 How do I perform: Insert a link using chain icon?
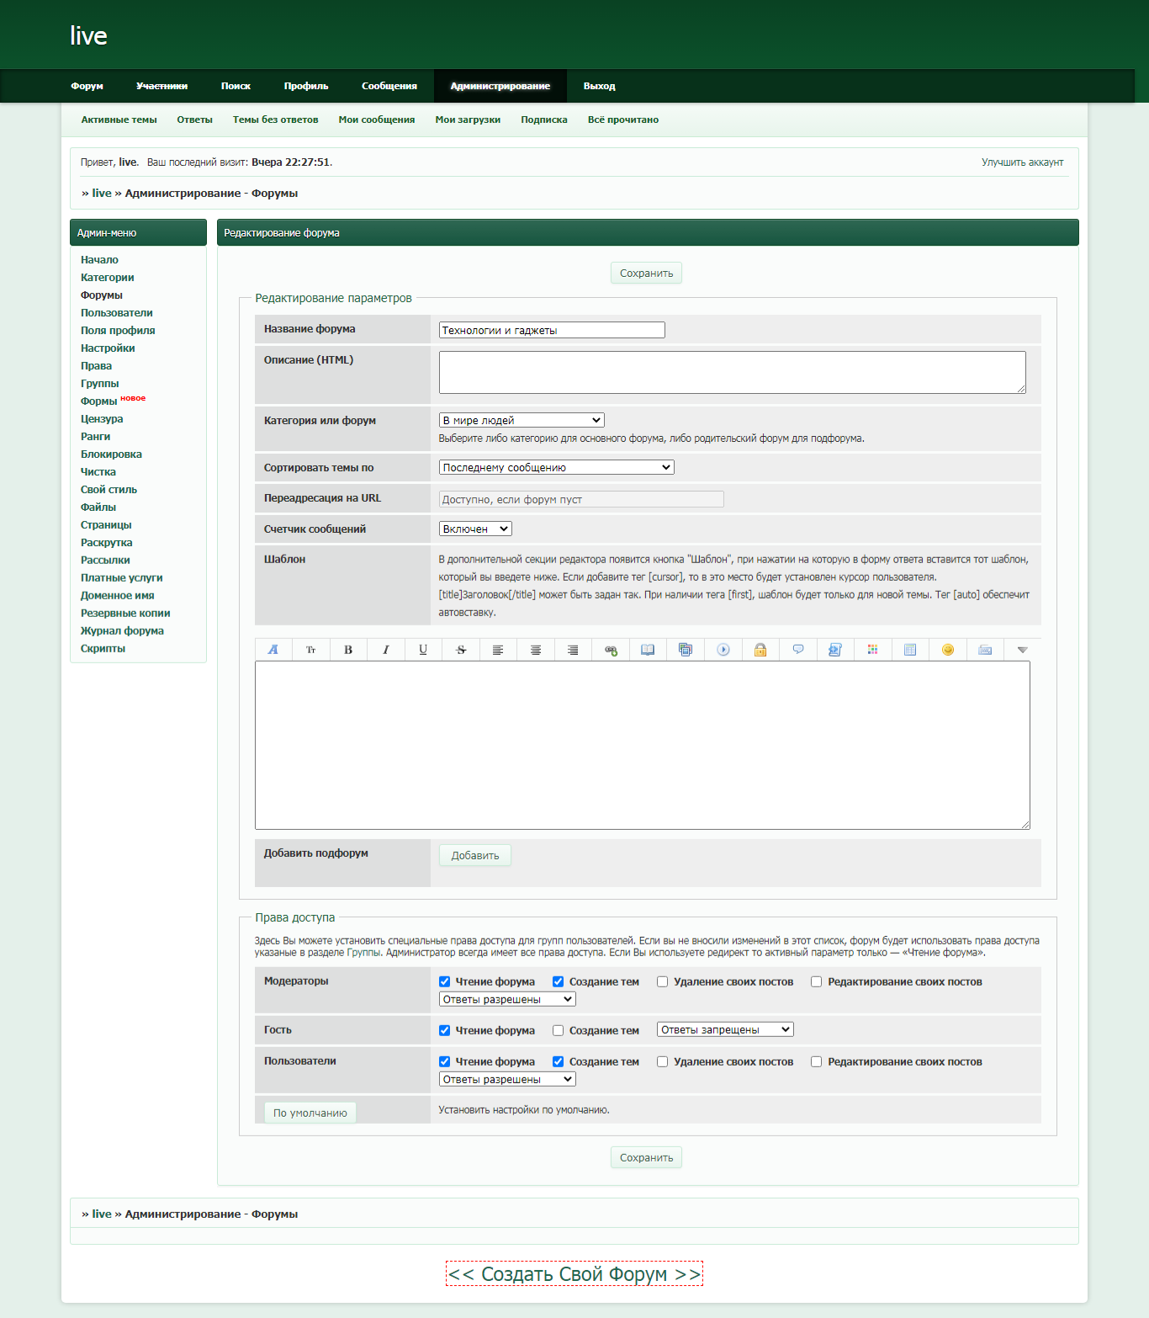(x=611, y=650)
